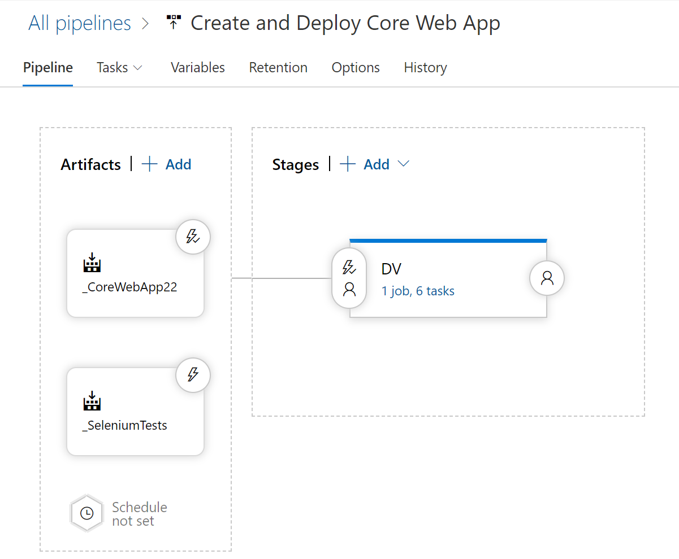Select the Pipeline tab
Screen dimensions: 679x559
(x=47, y=67)
